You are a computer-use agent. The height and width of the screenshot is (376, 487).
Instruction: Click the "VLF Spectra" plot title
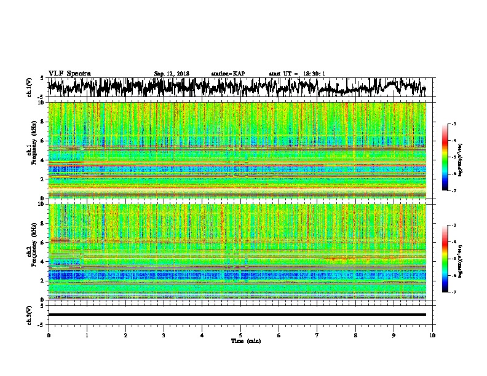tap(69, 74)
